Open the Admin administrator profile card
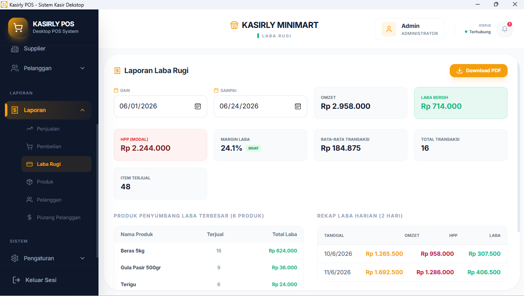Image resolution: width=524 pixels, height=296 pixels. (410, 29)
